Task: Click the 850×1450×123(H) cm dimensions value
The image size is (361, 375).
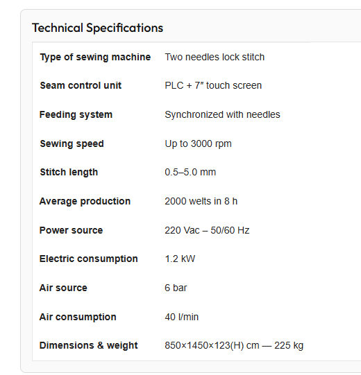Action: [212, 346]
